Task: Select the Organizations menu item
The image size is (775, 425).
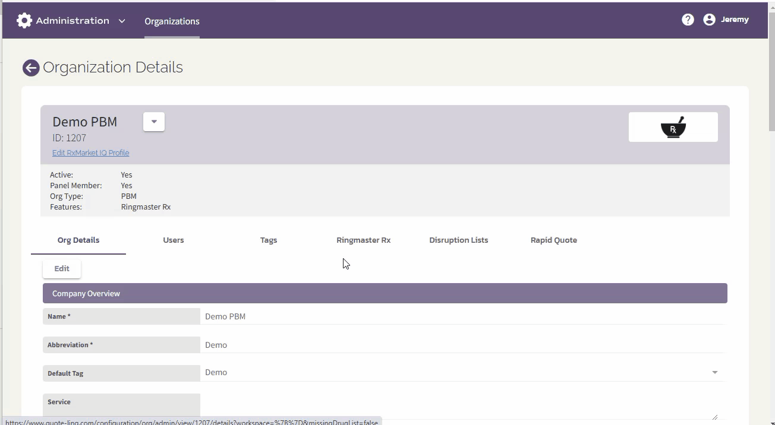Action: point(172,21)
